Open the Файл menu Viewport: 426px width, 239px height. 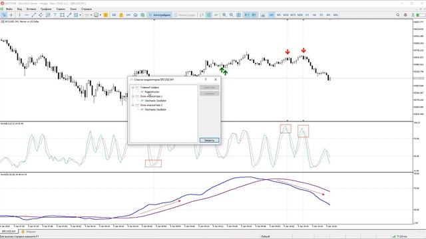click(9, 9)
